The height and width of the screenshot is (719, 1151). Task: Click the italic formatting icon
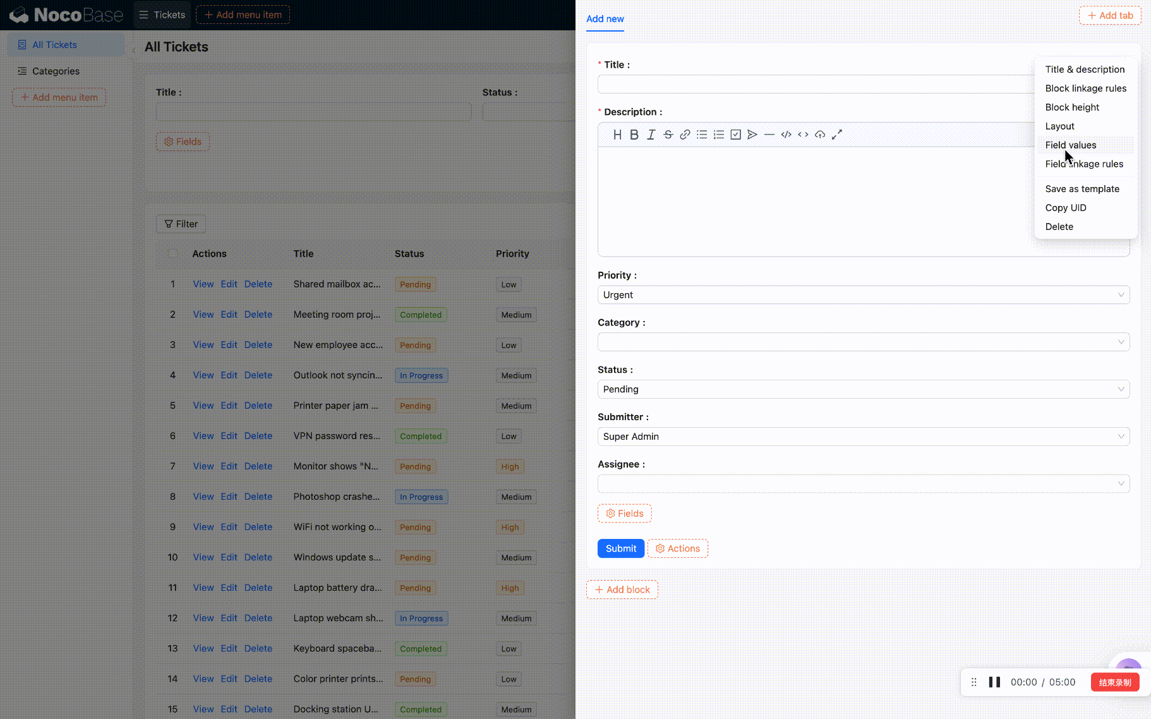[x=651, y=135]
